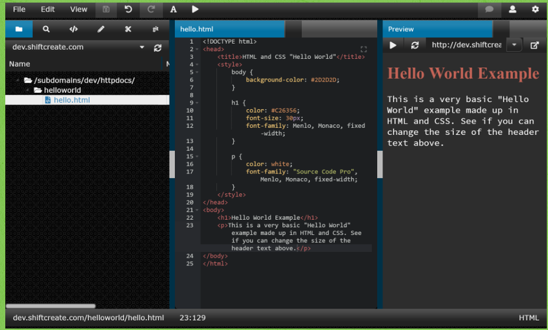Click the title tag text on line 3
The width and height of the screenshot is (548, 330).
(289, 57)
